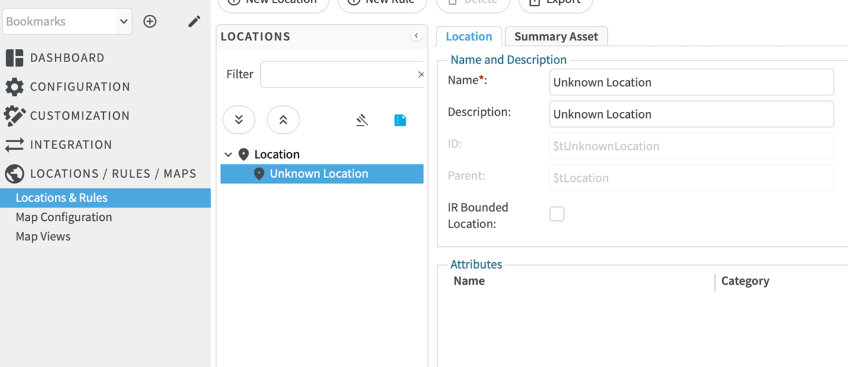
Task: Click the Integration arrows icon
Action: pyautogui.click(x=14, y=145)
